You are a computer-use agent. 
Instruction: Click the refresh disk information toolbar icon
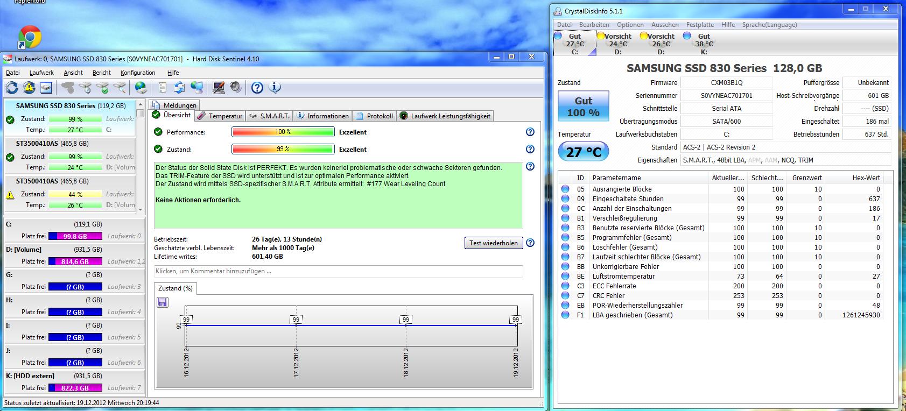(12, 88)
